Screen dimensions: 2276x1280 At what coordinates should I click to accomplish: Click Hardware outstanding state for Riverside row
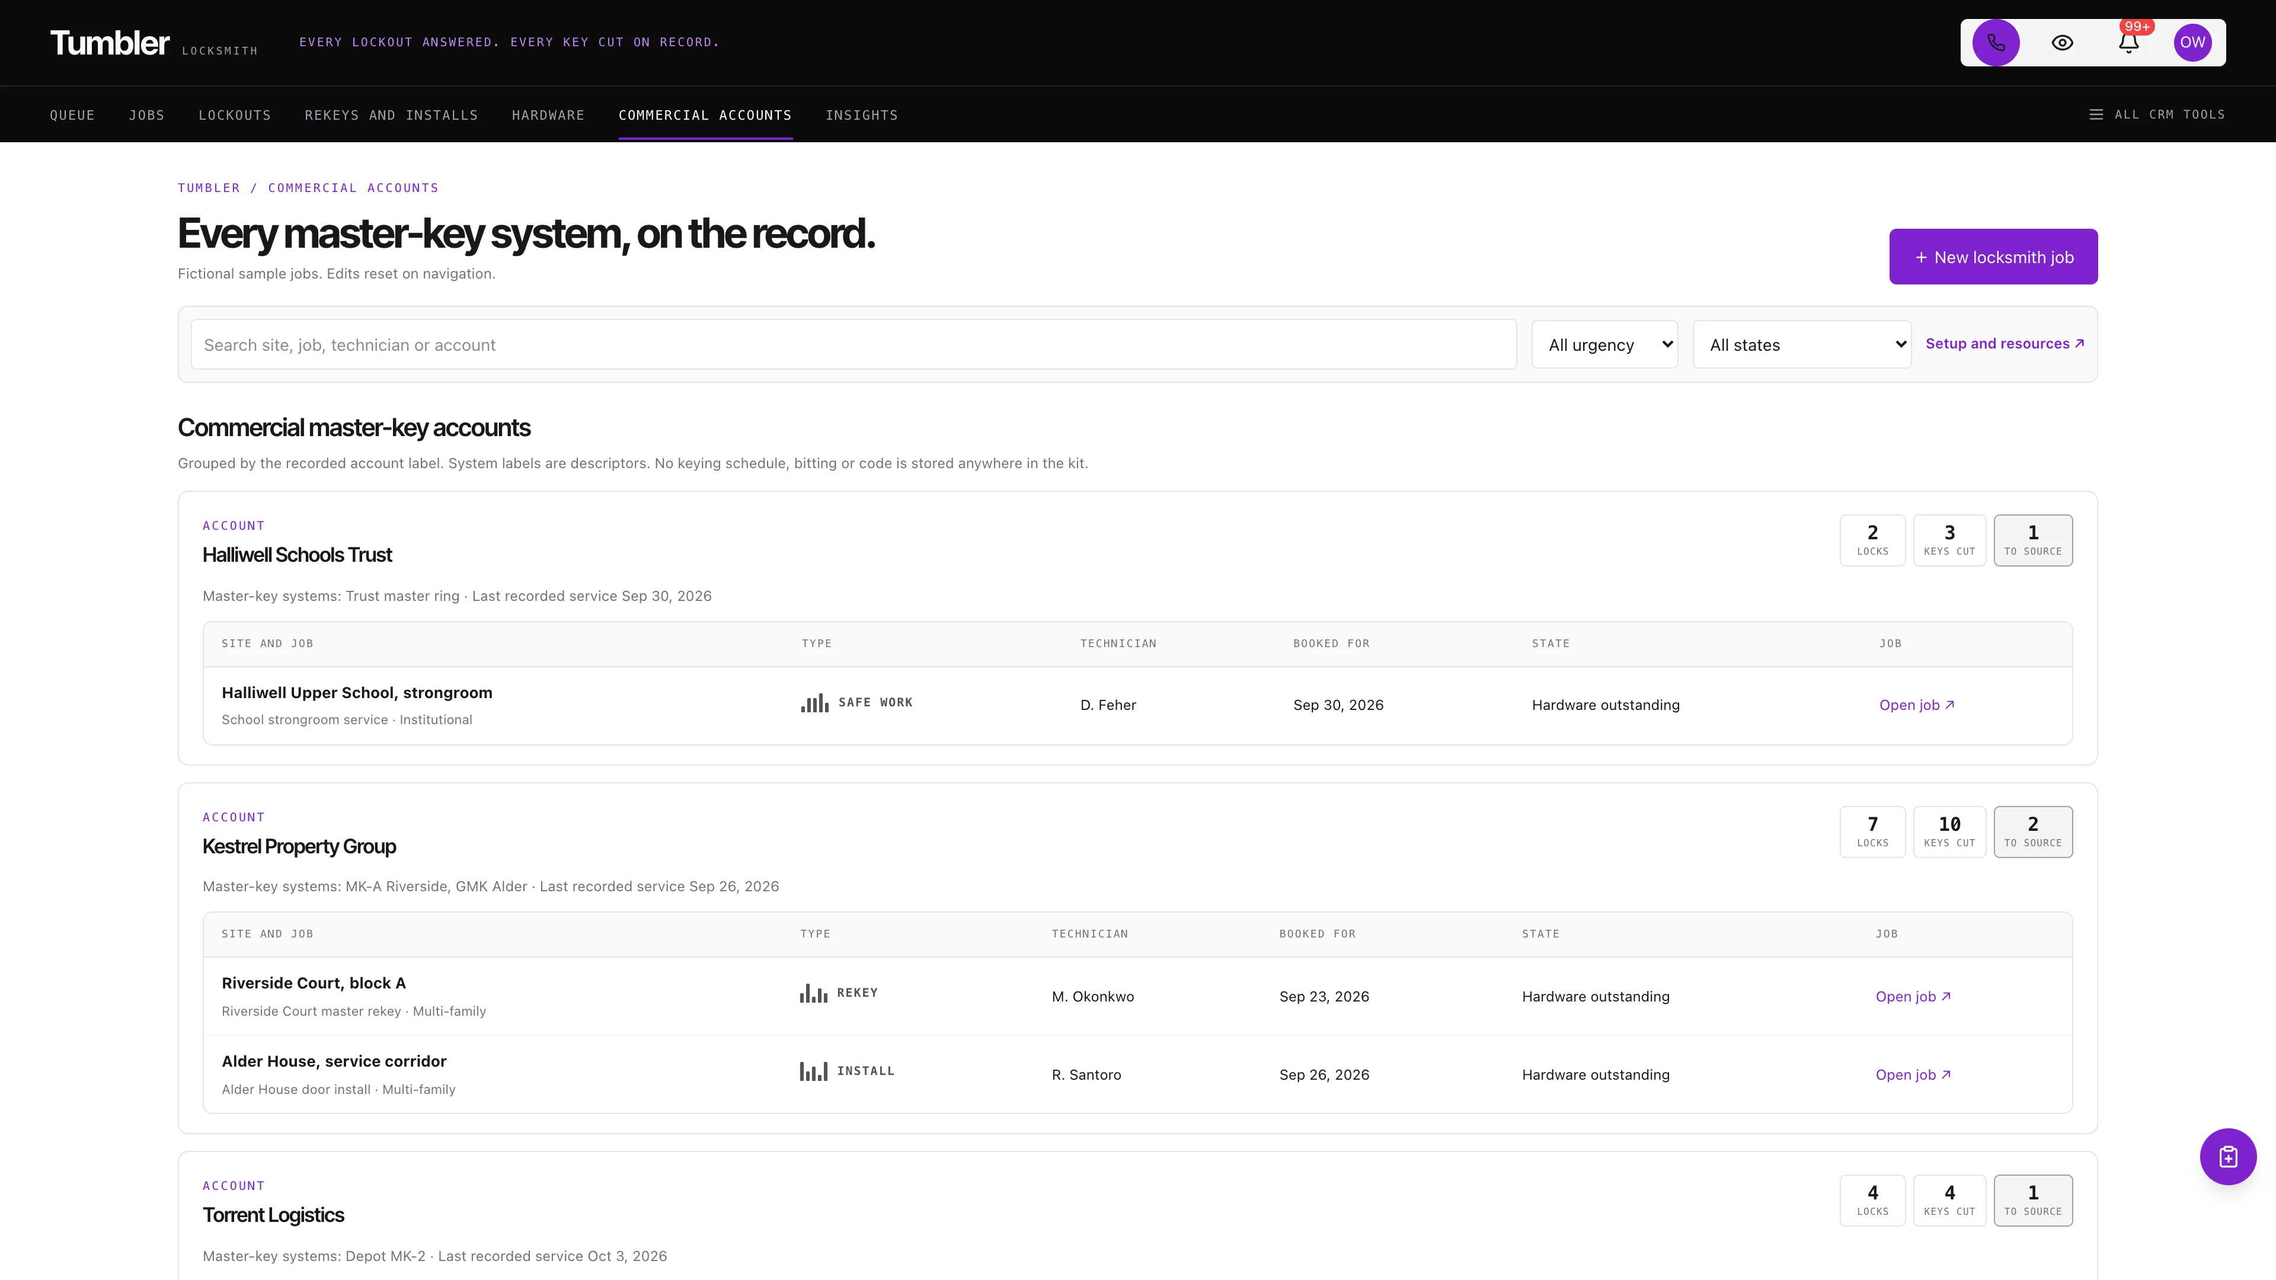[x=1596, y=996]
